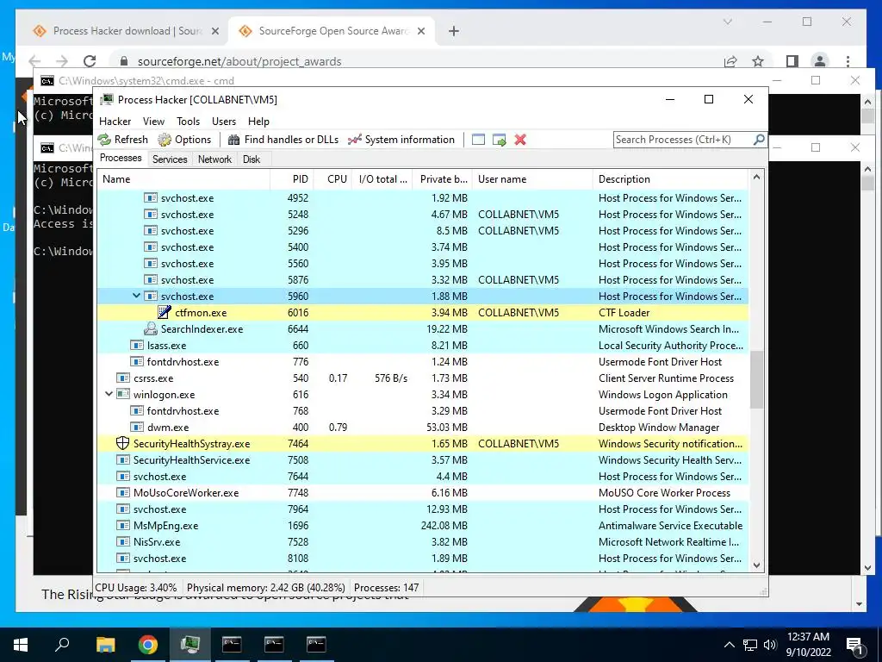Select the Processes tab
Viewport: 882px width, 662px height.
pyautogui.click(x=121, y=159)
